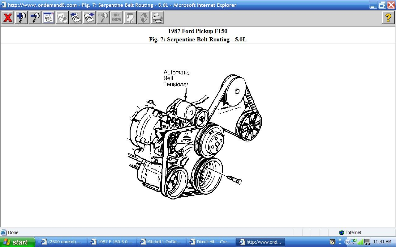Switch to the '1987 F-150 5.0' taskbar window

(x=112, y=242)
